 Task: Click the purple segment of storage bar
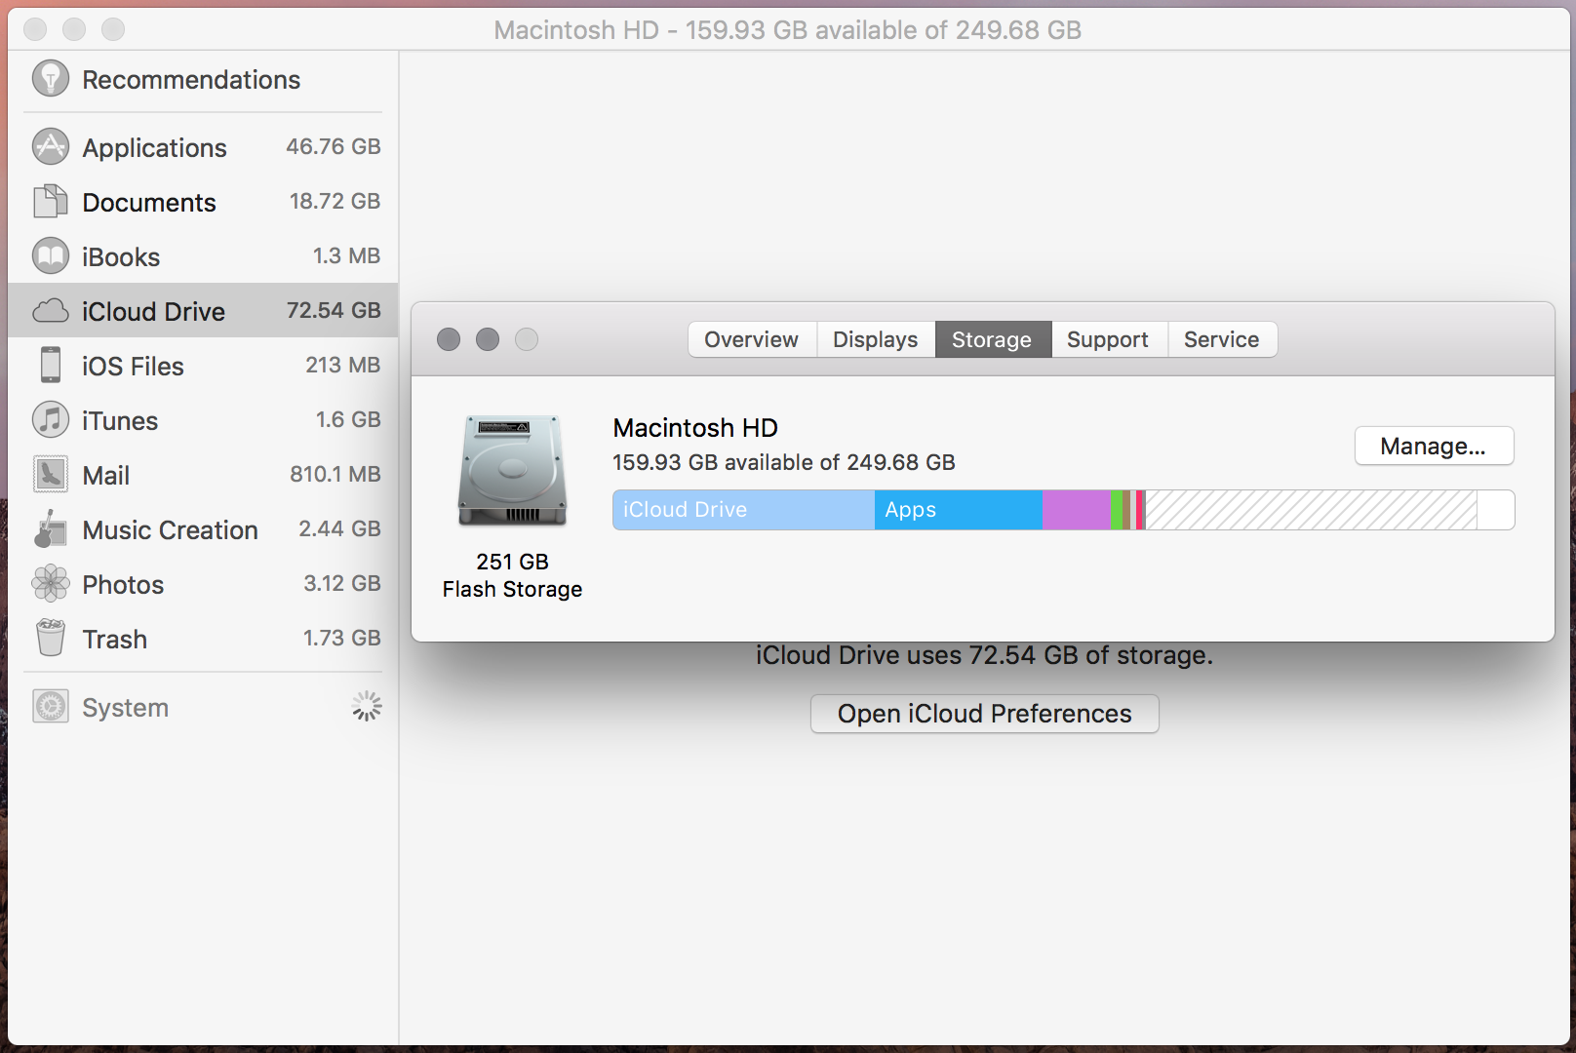pos(1077,510)
